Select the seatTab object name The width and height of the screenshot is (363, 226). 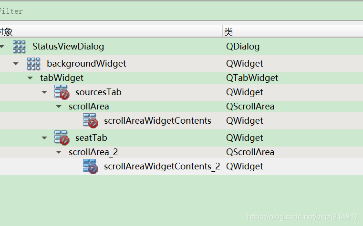coord(91,138)
